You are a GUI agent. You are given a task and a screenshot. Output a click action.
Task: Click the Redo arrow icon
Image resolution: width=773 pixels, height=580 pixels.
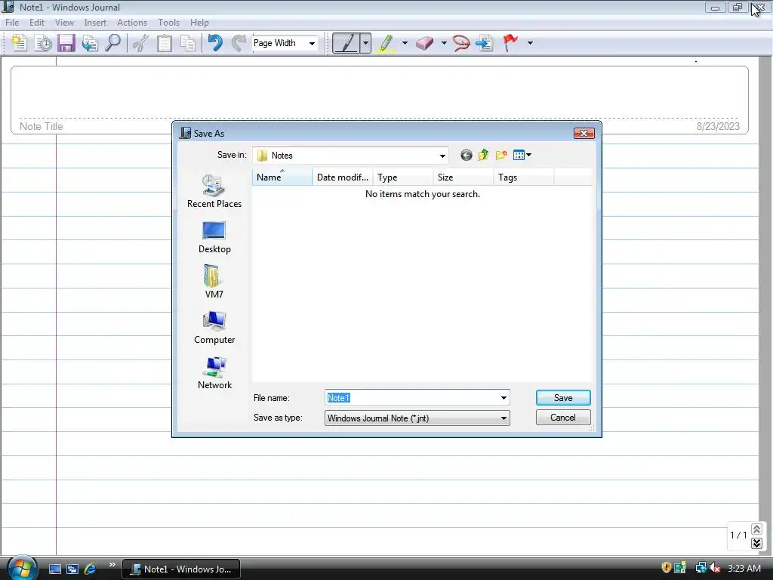coord(239,43)
